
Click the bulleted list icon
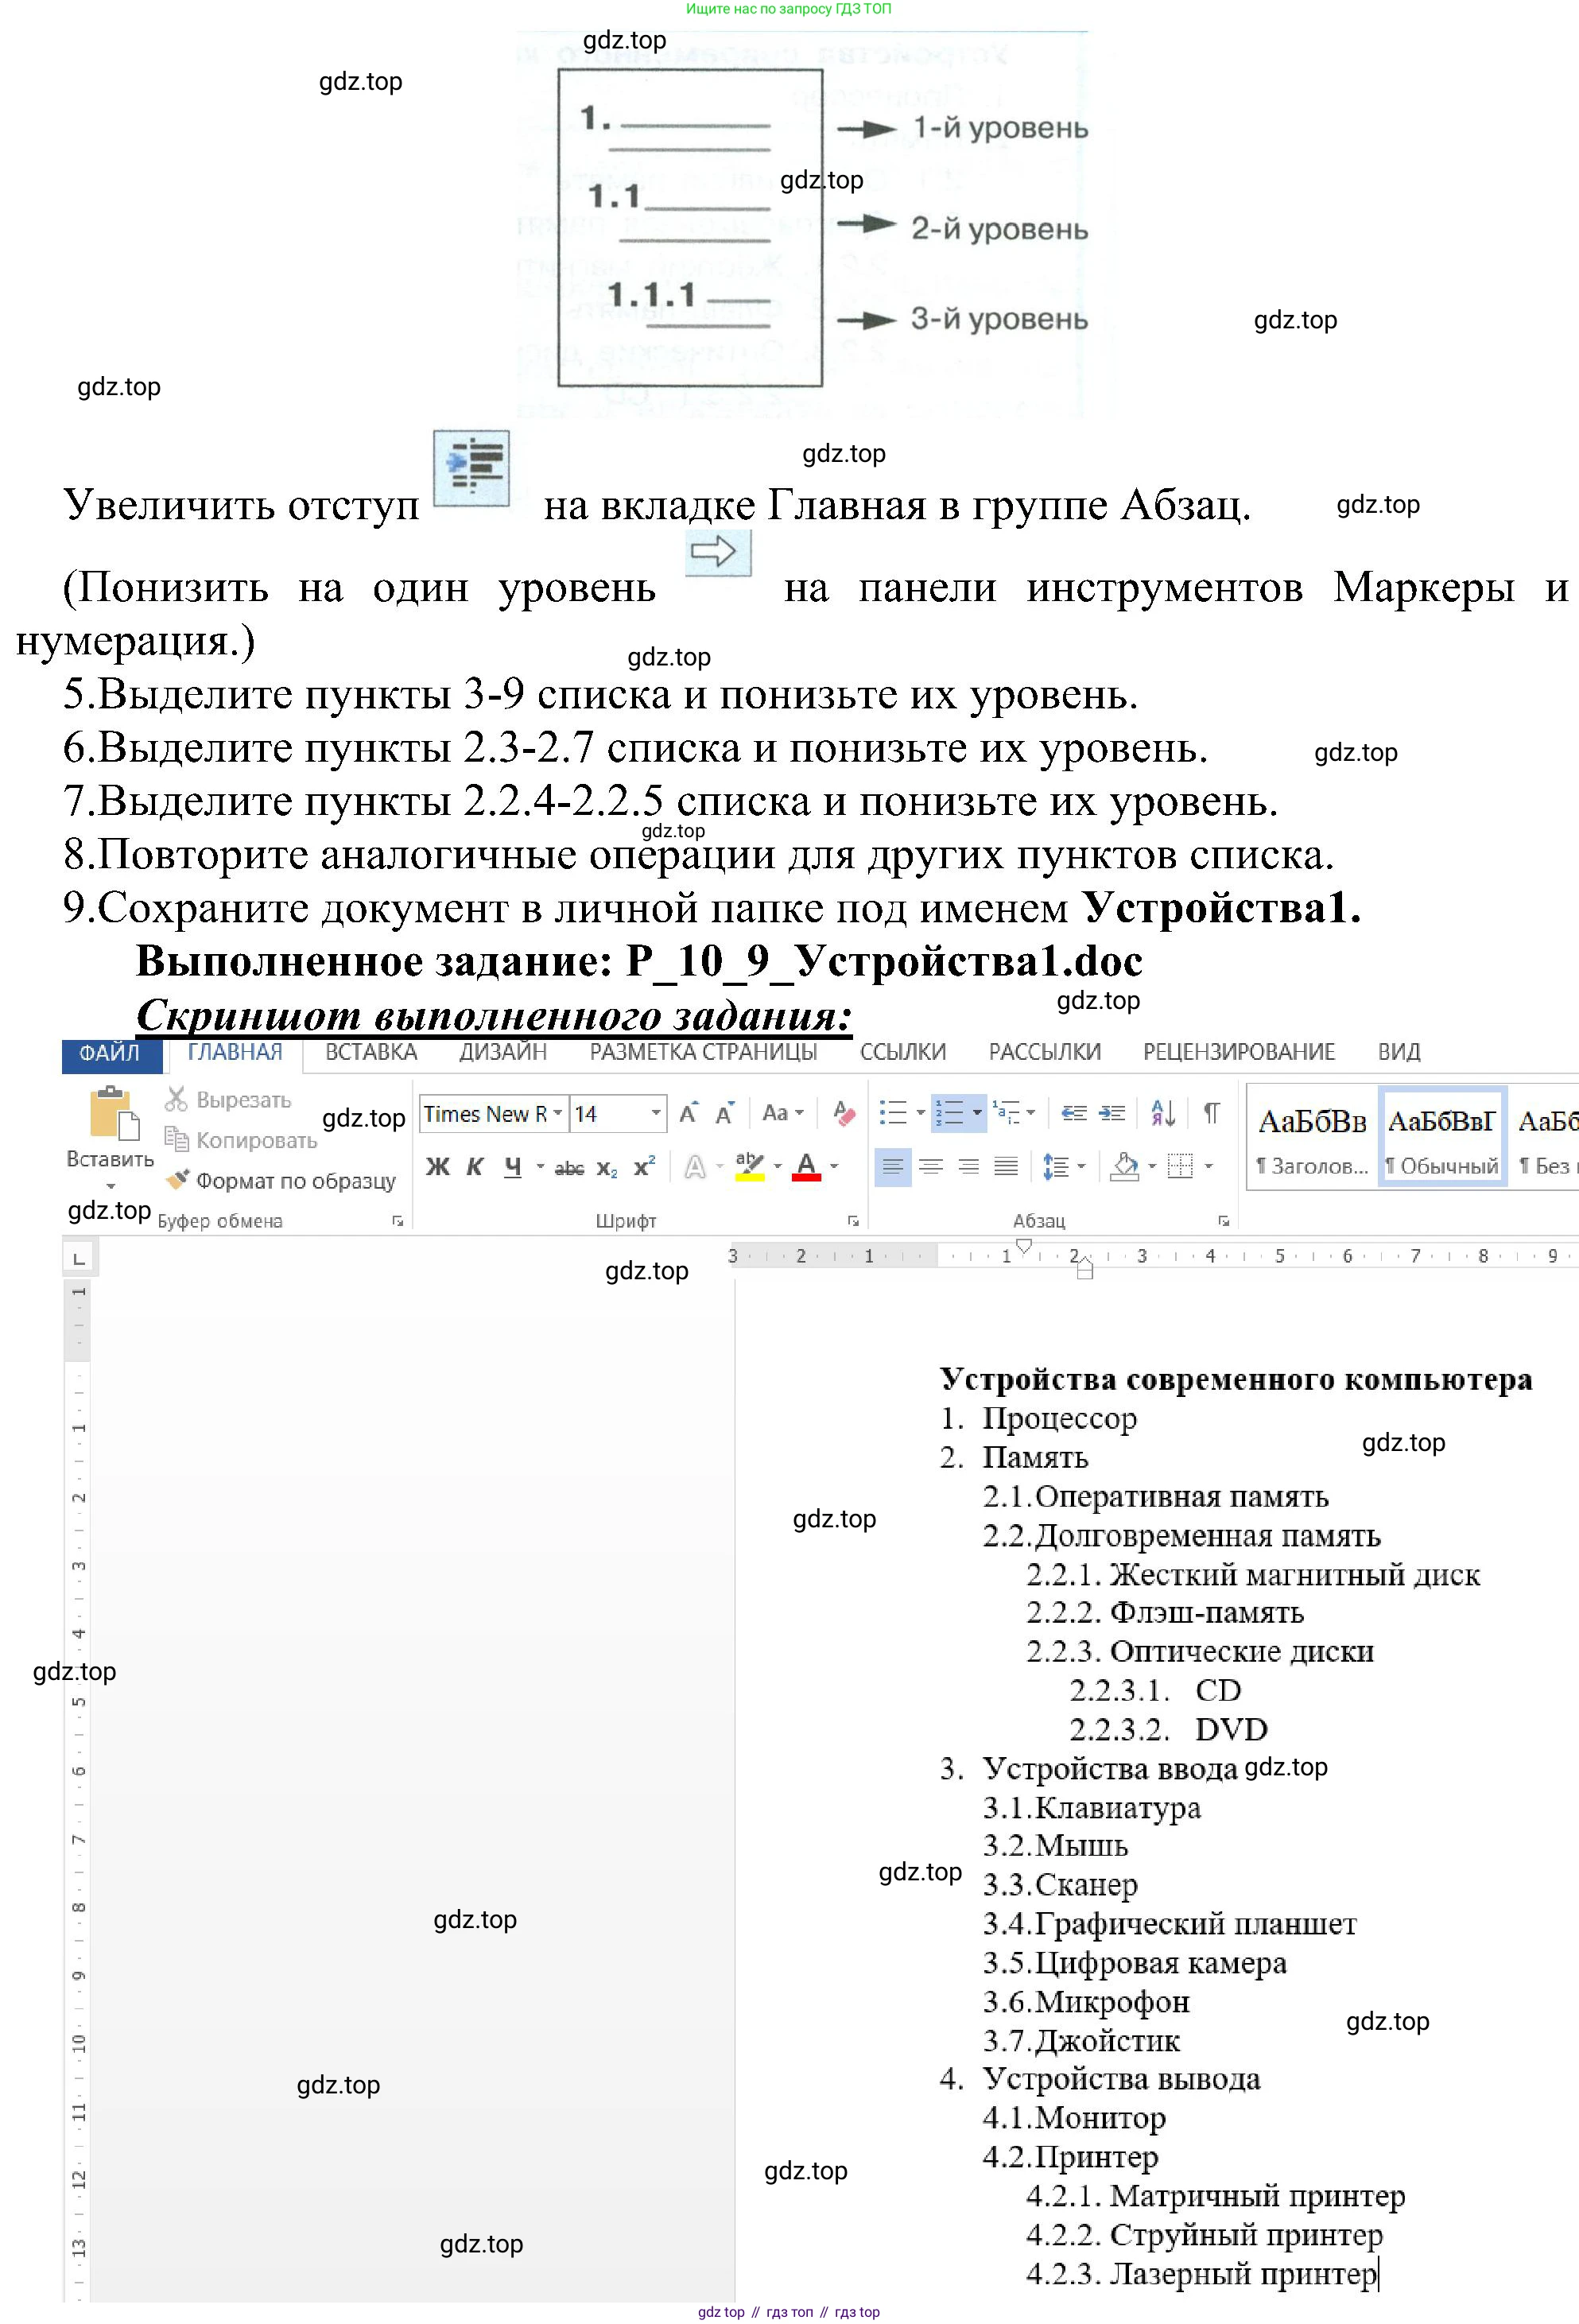[x=892, y=1112]
